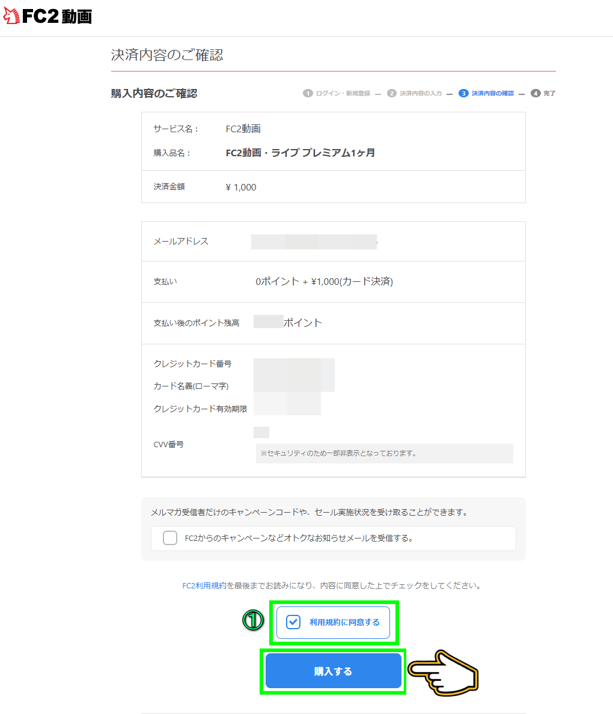Click the FC2動画 logo in header

tap(47, 16)
